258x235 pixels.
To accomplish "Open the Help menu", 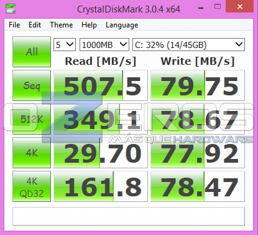I will [x=89, y=25].
